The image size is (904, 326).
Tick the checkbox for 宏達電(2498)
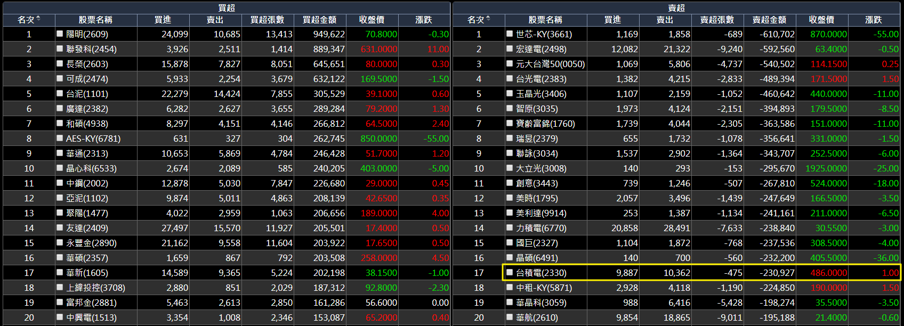pyautogui.click(x=510, y=48)
